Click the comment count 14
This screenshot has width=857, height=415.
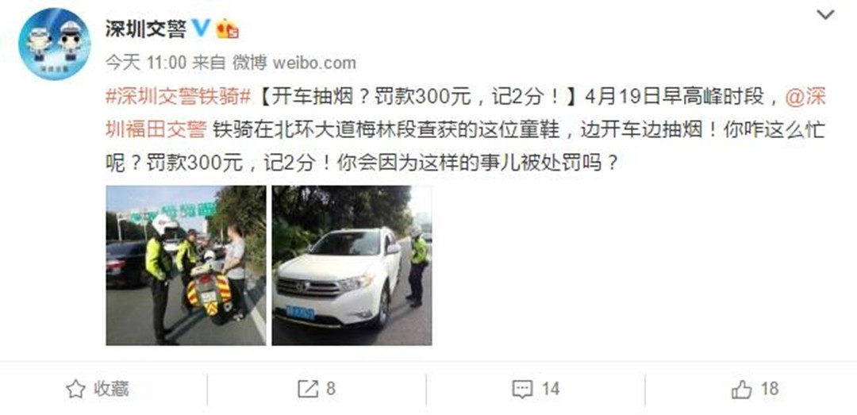tap(551, 389)
